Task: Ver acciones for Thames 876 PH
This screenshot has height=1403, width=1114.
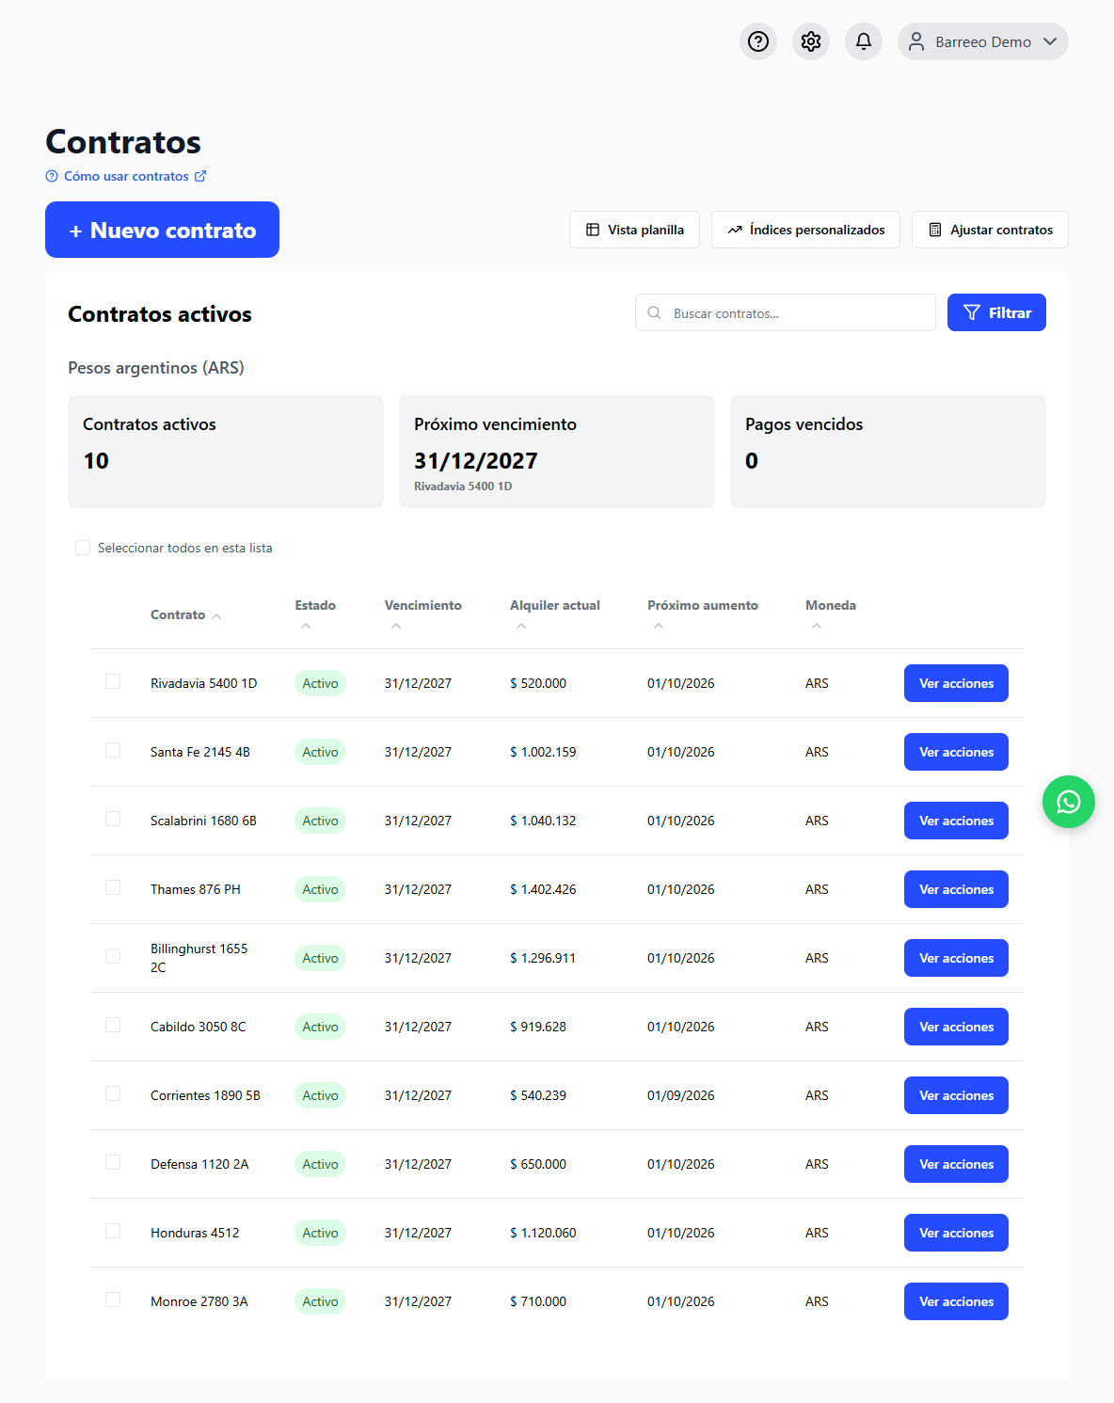Action: (956, 889)
